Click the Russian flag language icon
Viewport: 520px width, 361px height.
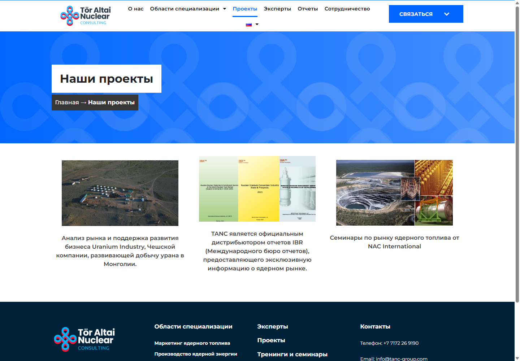coord(249,25)
